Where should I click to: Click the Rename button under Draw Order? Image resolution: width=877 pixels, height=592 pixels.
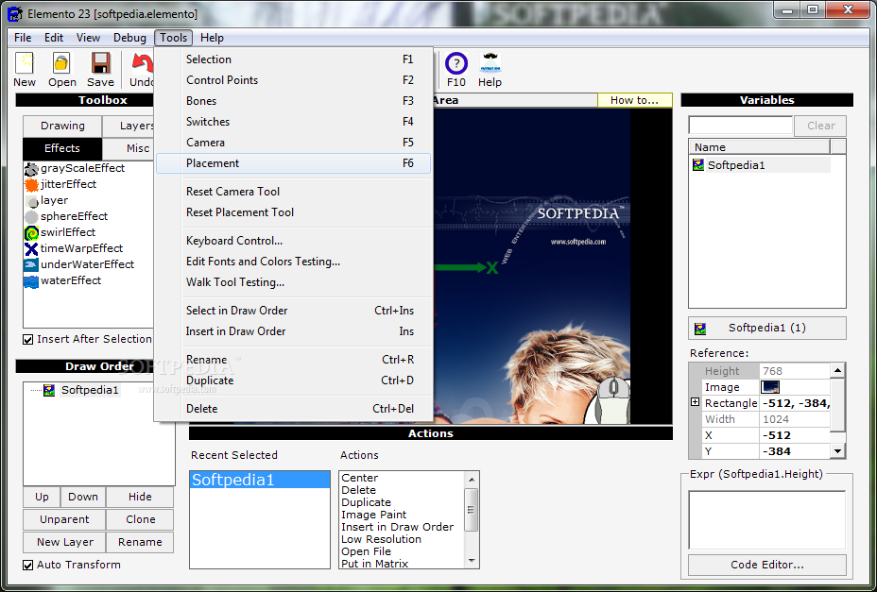tap(141, 542)
